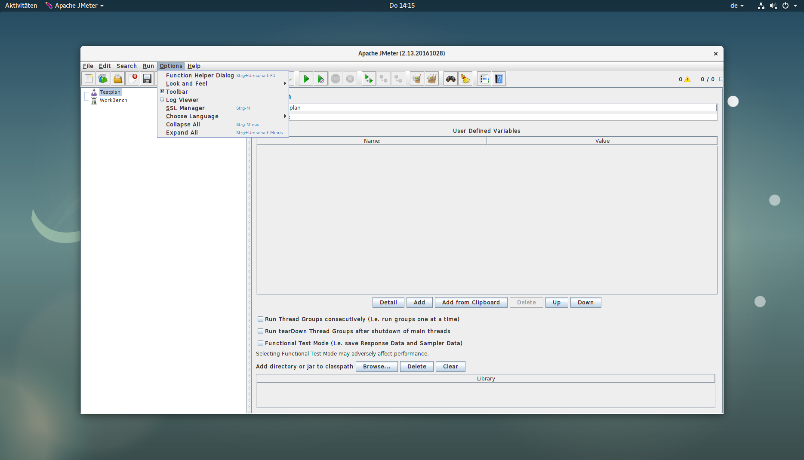804x460 pixels.
Task: Click Remote Start All icon
Action: click(x=369, y=79)
